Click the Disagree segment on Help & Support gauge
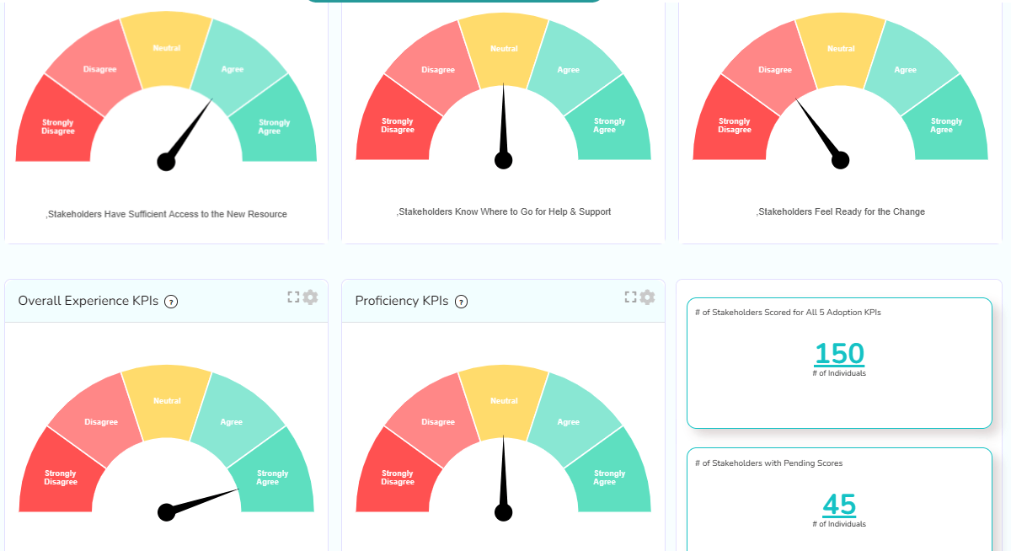This screenshot has width=1011, height=551. click(439, 71)
